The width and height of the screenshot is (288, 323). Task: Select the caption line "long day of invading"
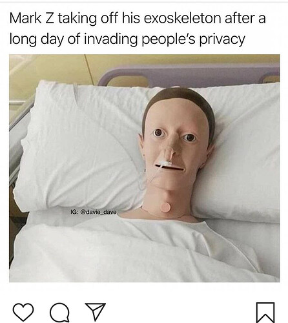tap(127, 39)
